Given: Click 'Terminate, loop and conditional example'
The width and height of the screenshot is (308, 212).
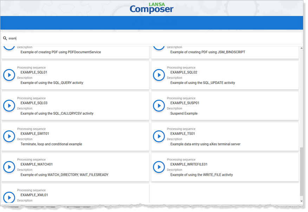Looking at the screenshot, I should point(51,144).
